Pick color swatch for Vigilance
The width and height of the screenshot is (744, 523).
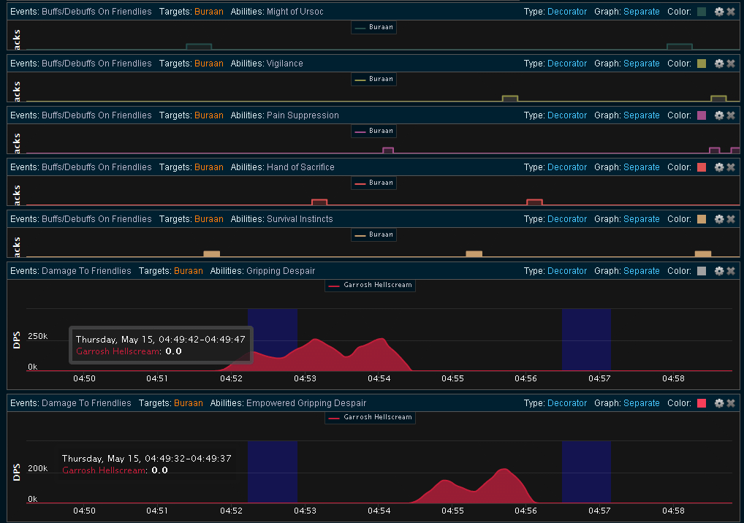point(702,64)
